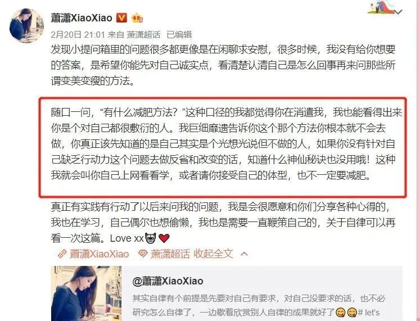The image size is (420, 321).
Task: Click the orange V verified badge
Action: click(x=121, y=18)
